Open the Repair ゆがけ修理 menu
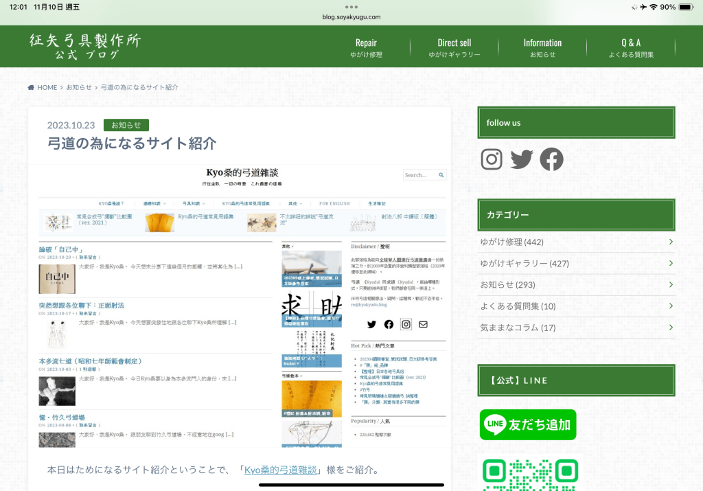703x491 pixels. tap(366, 47)
